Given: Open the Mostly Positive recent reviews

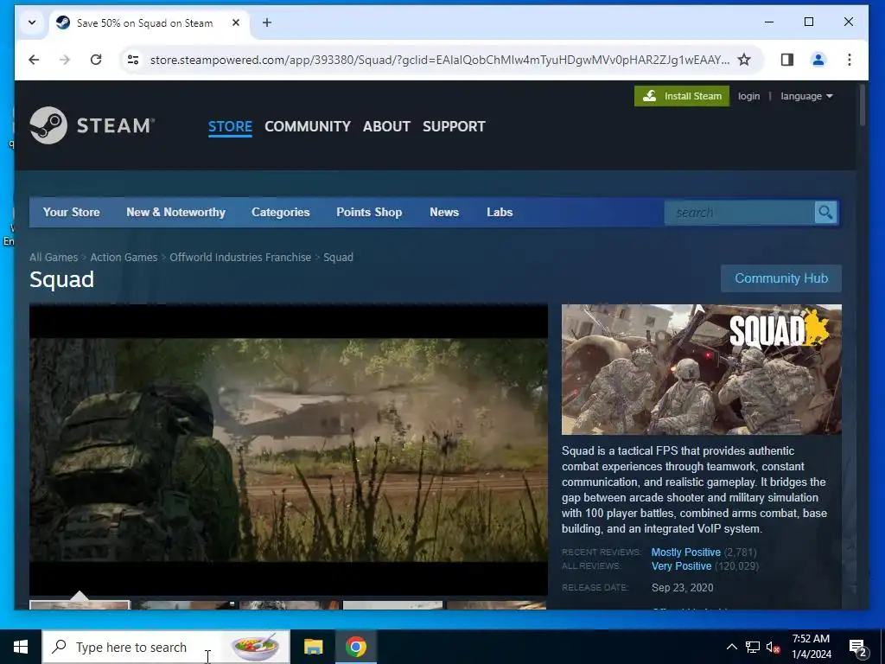Looking at the screenshot, I should pyautogui.click(x=685, y=552).
